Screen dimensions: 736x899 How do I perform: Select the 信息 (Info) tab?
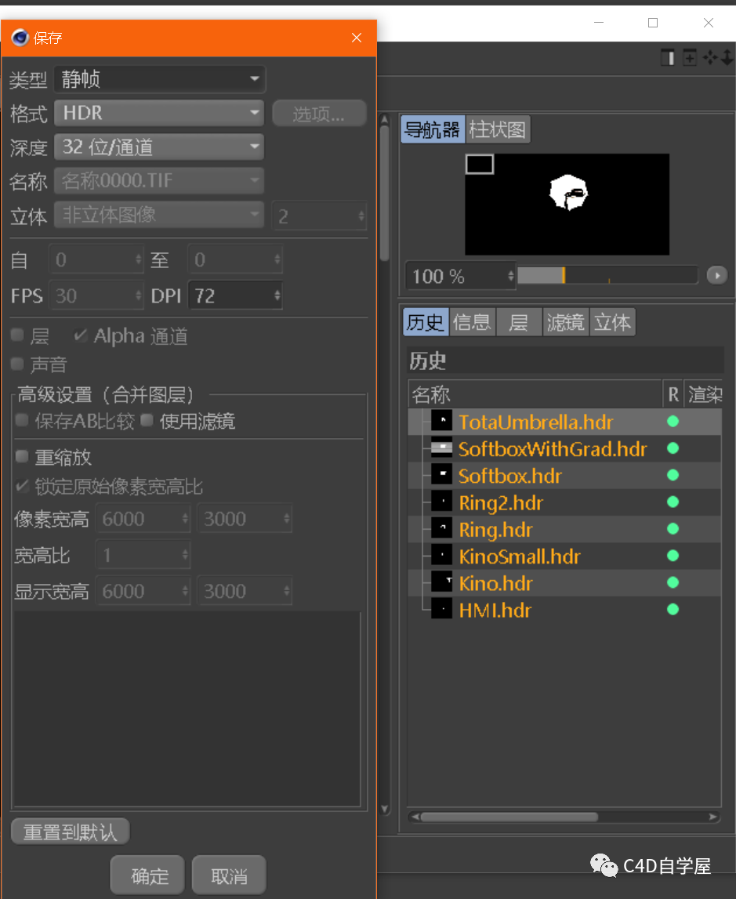[x=473, y=322]
